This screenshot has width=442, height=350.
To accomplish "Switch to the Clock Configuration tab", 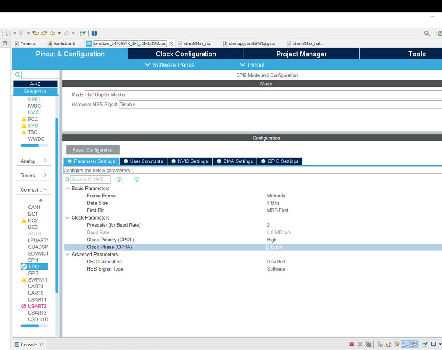I will pyautogui.click(x=186, y=54).
